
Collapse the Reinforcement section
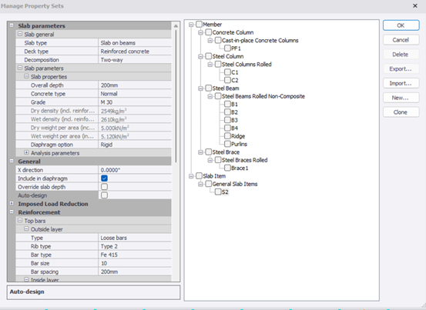click(12, 212)
